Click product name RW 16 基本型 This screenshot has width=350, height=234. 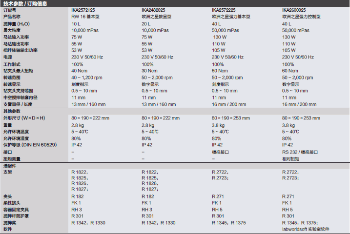(85, 17)
